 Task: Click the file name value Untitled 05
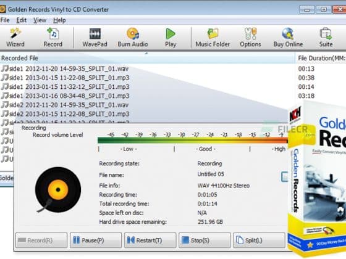pyautogui.click(x=211, y=174)
